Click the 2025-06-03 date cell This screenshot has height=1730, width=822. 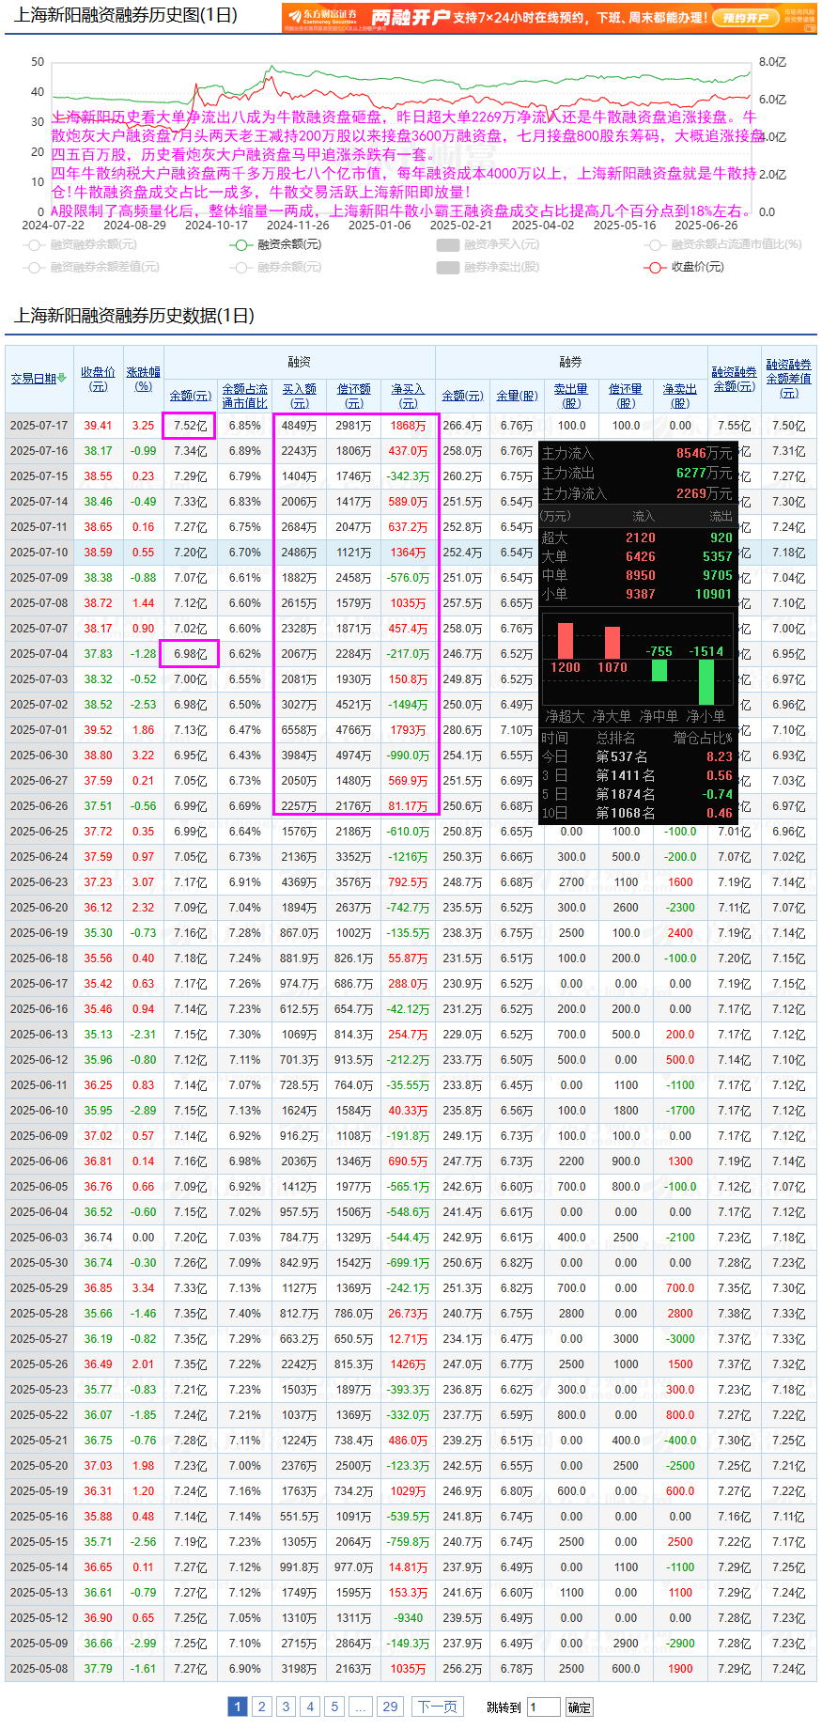point(39,1238)
